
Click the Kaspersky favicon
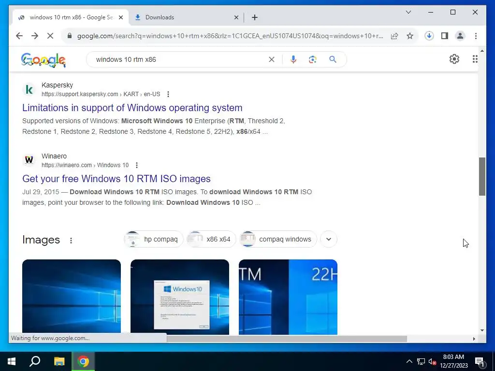pyautogui.click(x=29, y=89)
